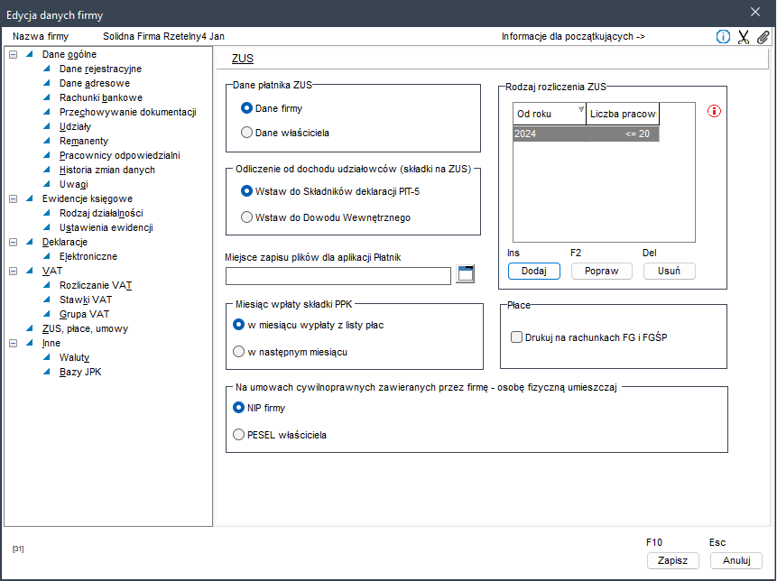Click blue triangle icon next to Waluty
This screenshot has height=581, width=777.
coord(47,357)
